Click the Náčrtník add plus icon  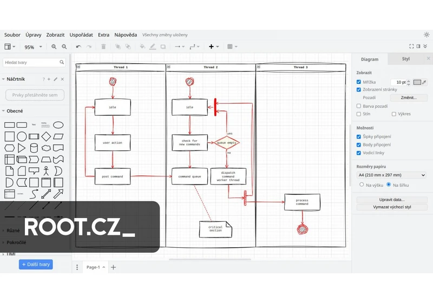pyautogui.click(x=49, y=79)
